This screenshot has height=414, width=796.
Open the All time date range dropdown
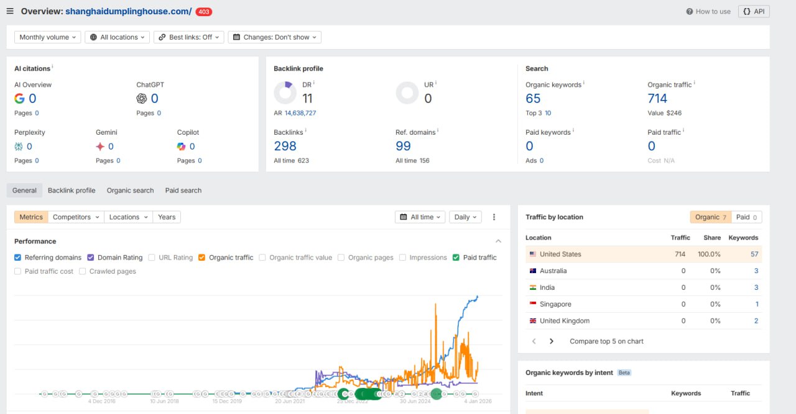pyautogui.click(x=420, y=217)
